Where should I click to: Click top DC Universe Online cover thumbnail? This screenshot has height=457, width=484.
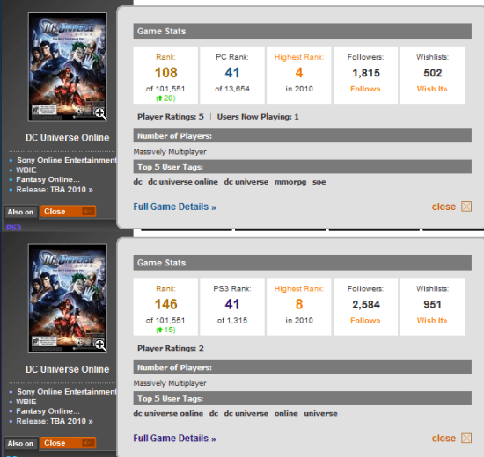[68, 67]
